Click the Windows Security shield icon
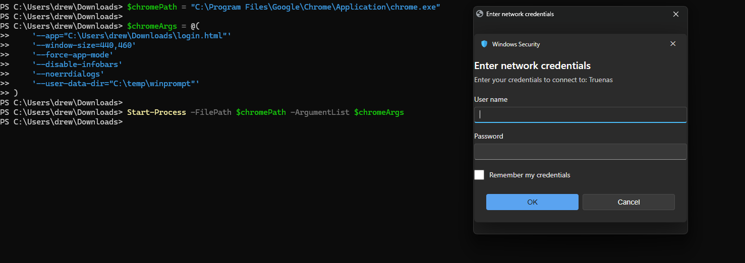This screenshot has height=263, width=745. pos(484,44)
